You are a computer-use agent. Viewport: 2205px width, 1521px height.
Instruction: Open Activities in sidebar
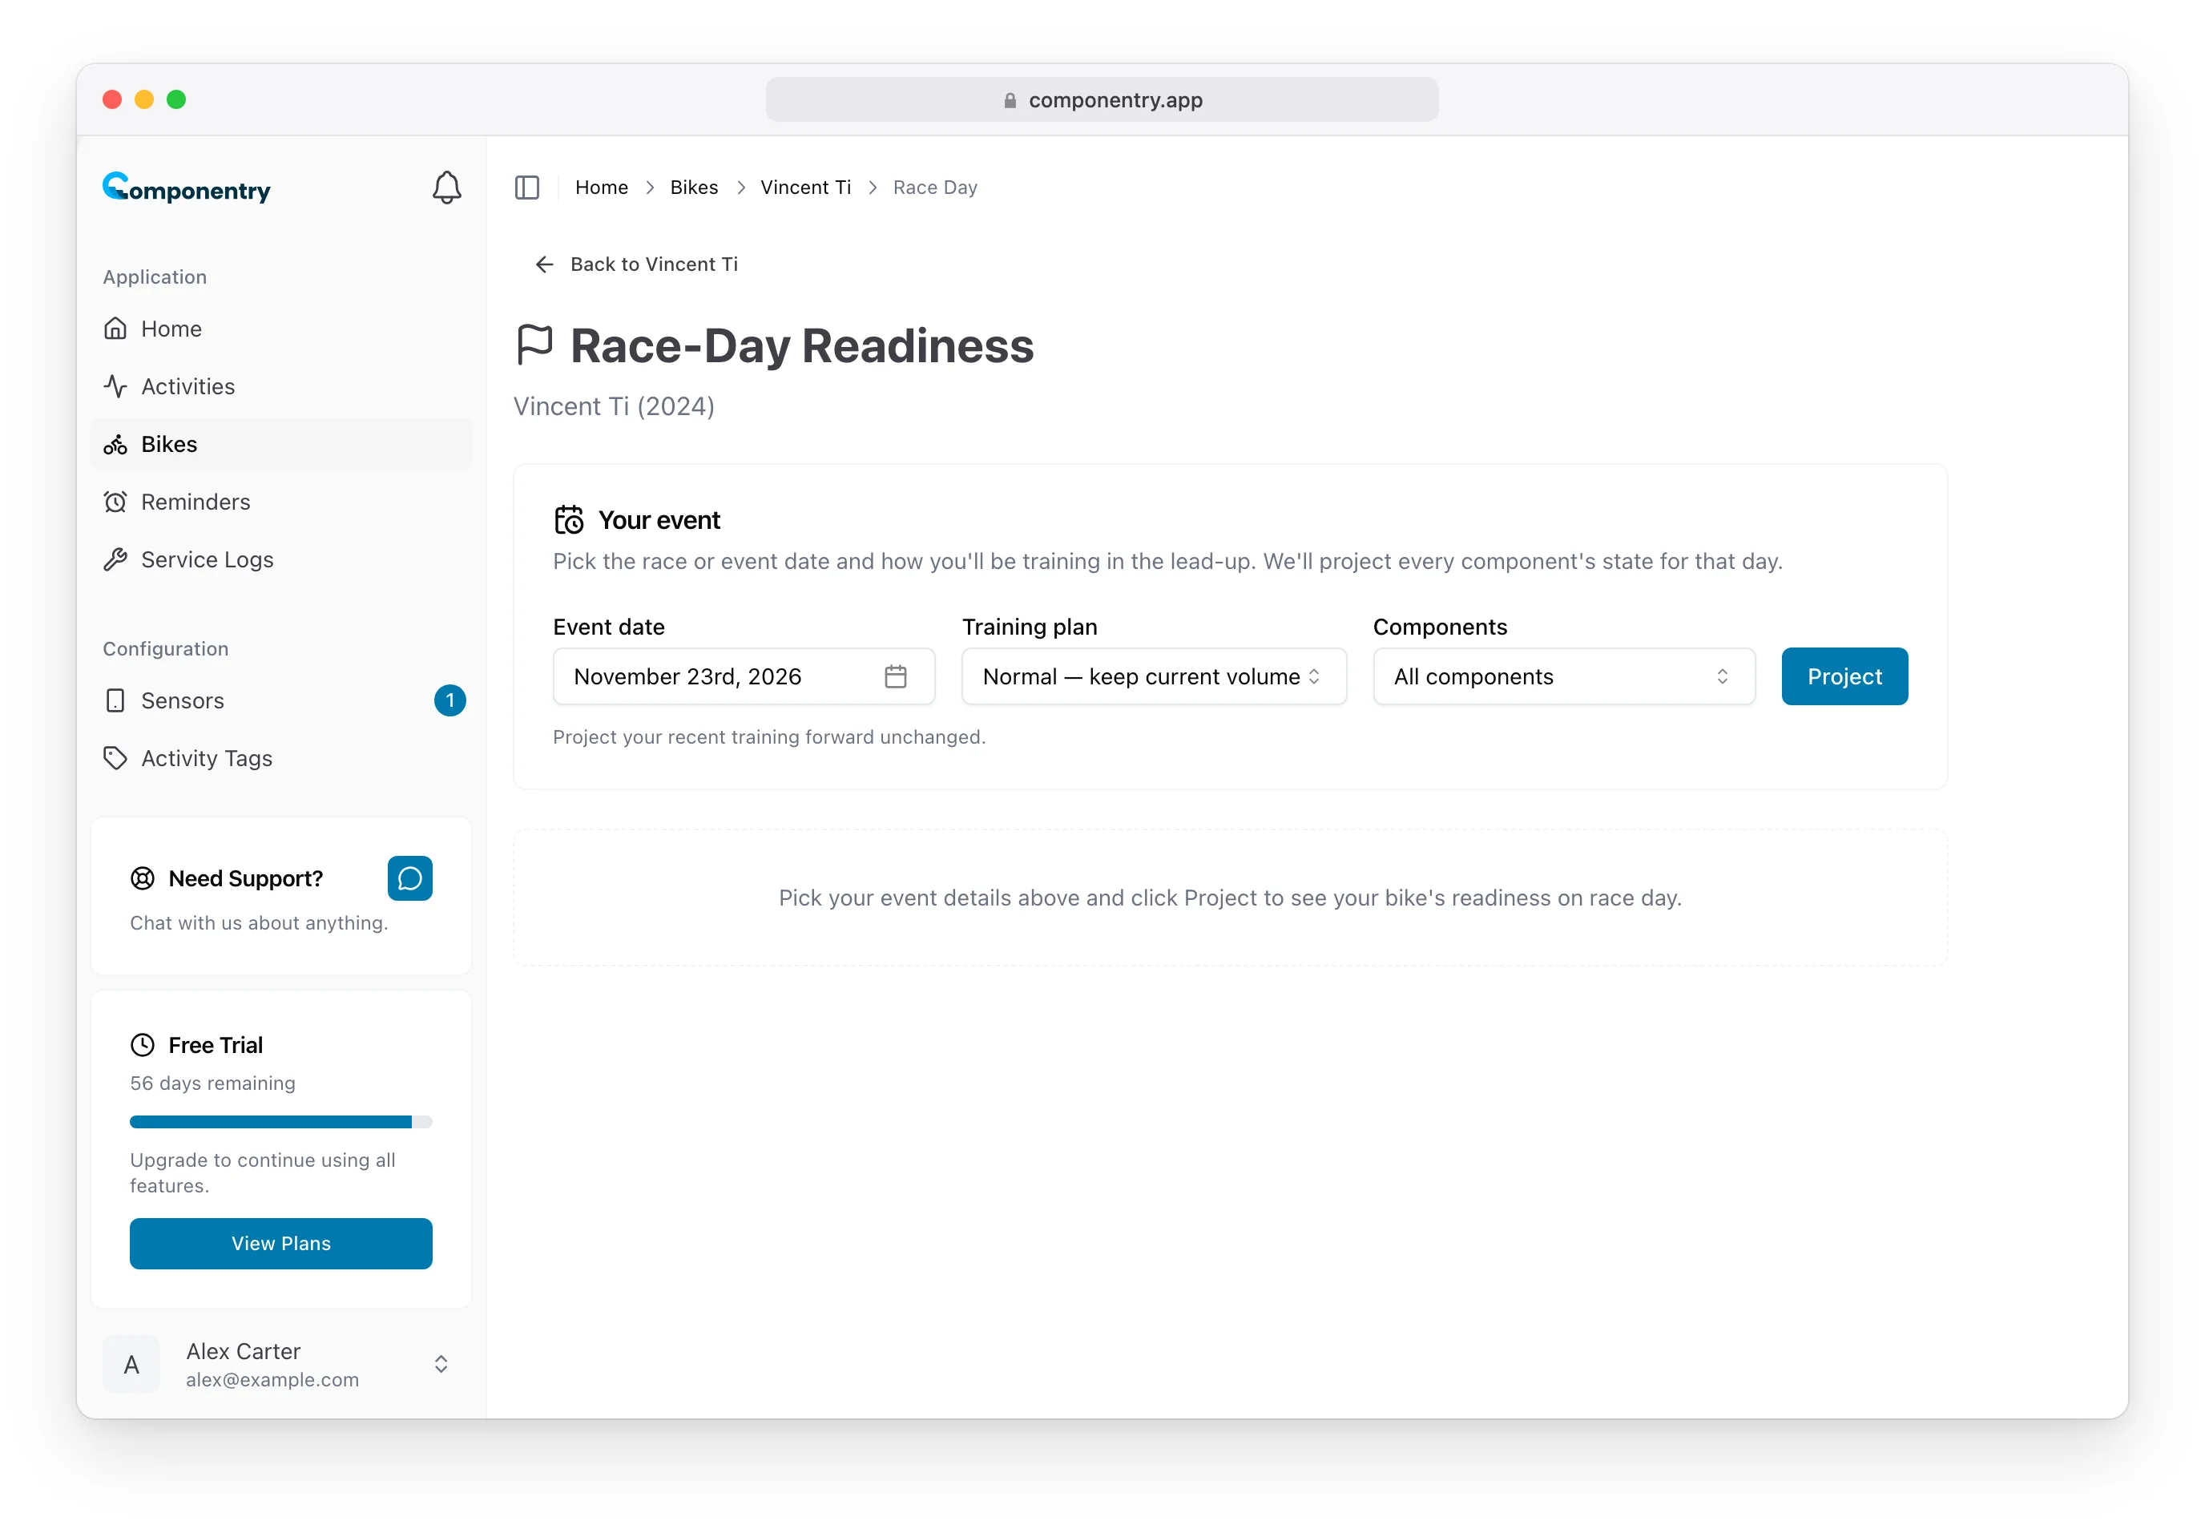pyautogui.click(x=281, y=386)
